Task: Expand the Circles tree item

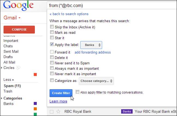Action: click(1, 68)
